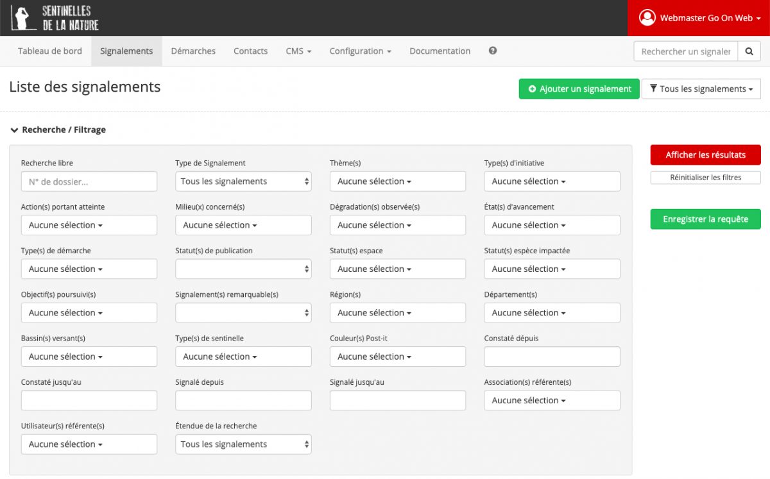The image size is (770, 479).
Task: Add a new signalement
Action: 579,89
